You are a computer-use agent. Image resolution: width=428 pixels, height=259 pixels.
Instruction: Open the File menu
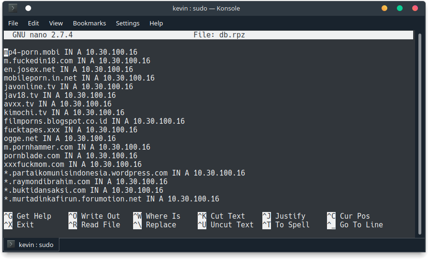click(x=13, y=23)
